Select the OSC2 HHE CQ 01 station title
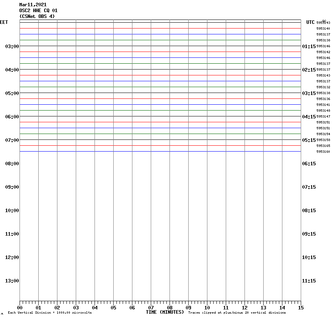 38,11
